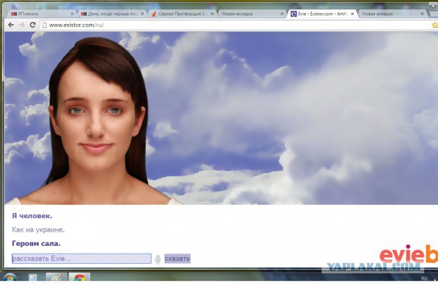
Task: Open the second taskbar program icon
Action: click(x=33, y=278)
